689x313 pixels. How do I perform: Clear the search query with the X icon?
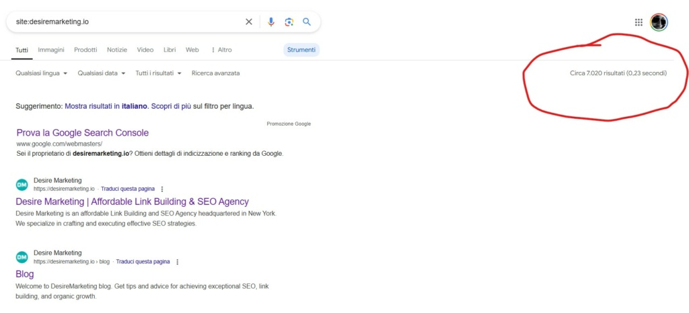tap(249, 21)
